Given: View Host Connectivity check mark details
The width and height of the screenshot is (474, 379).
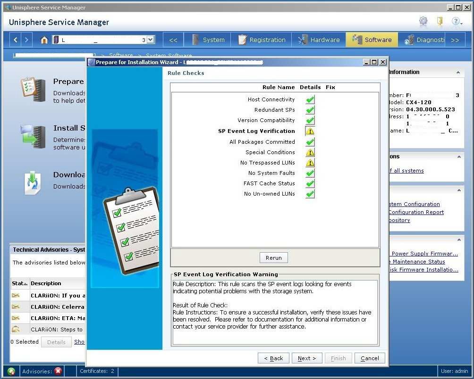Looking at the screenshot, I should tap(310, 99).
